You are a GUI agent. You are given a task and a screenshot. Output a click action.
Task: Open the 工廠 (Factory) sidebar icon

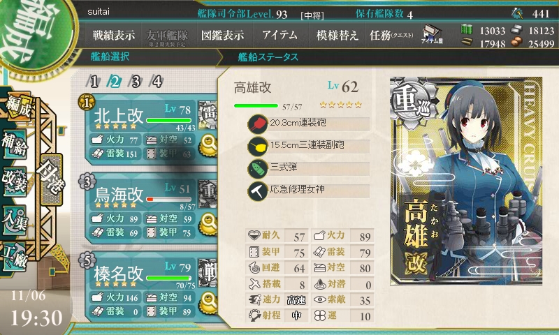15,257
